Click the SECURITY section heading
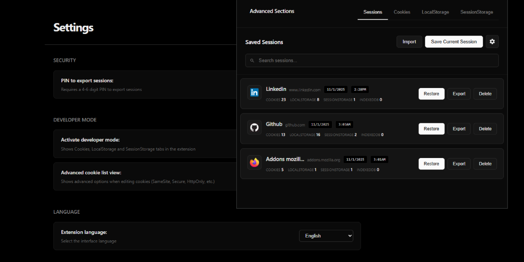The height and width of the screenshot is (262, 524). click(65, 60)
